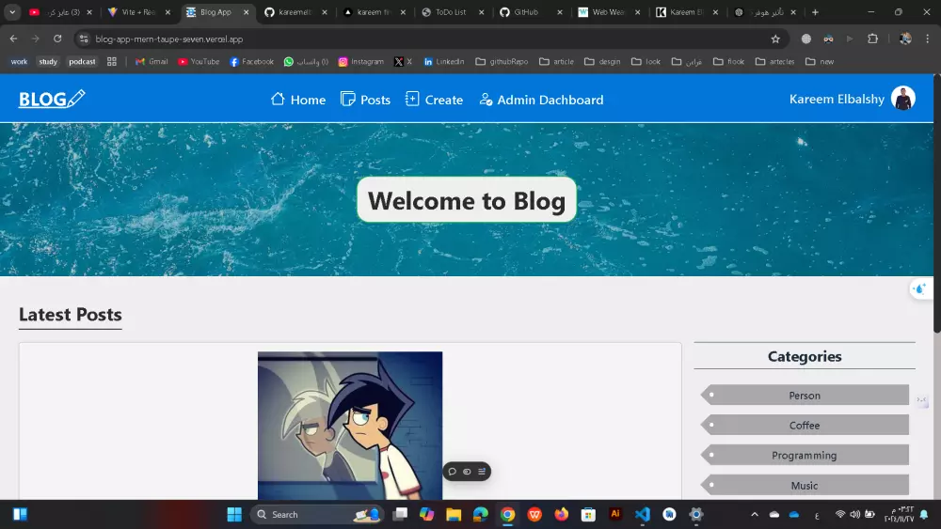Click the address bar URL
Screen dimensions: 941x529
click(x=168, y=39)
